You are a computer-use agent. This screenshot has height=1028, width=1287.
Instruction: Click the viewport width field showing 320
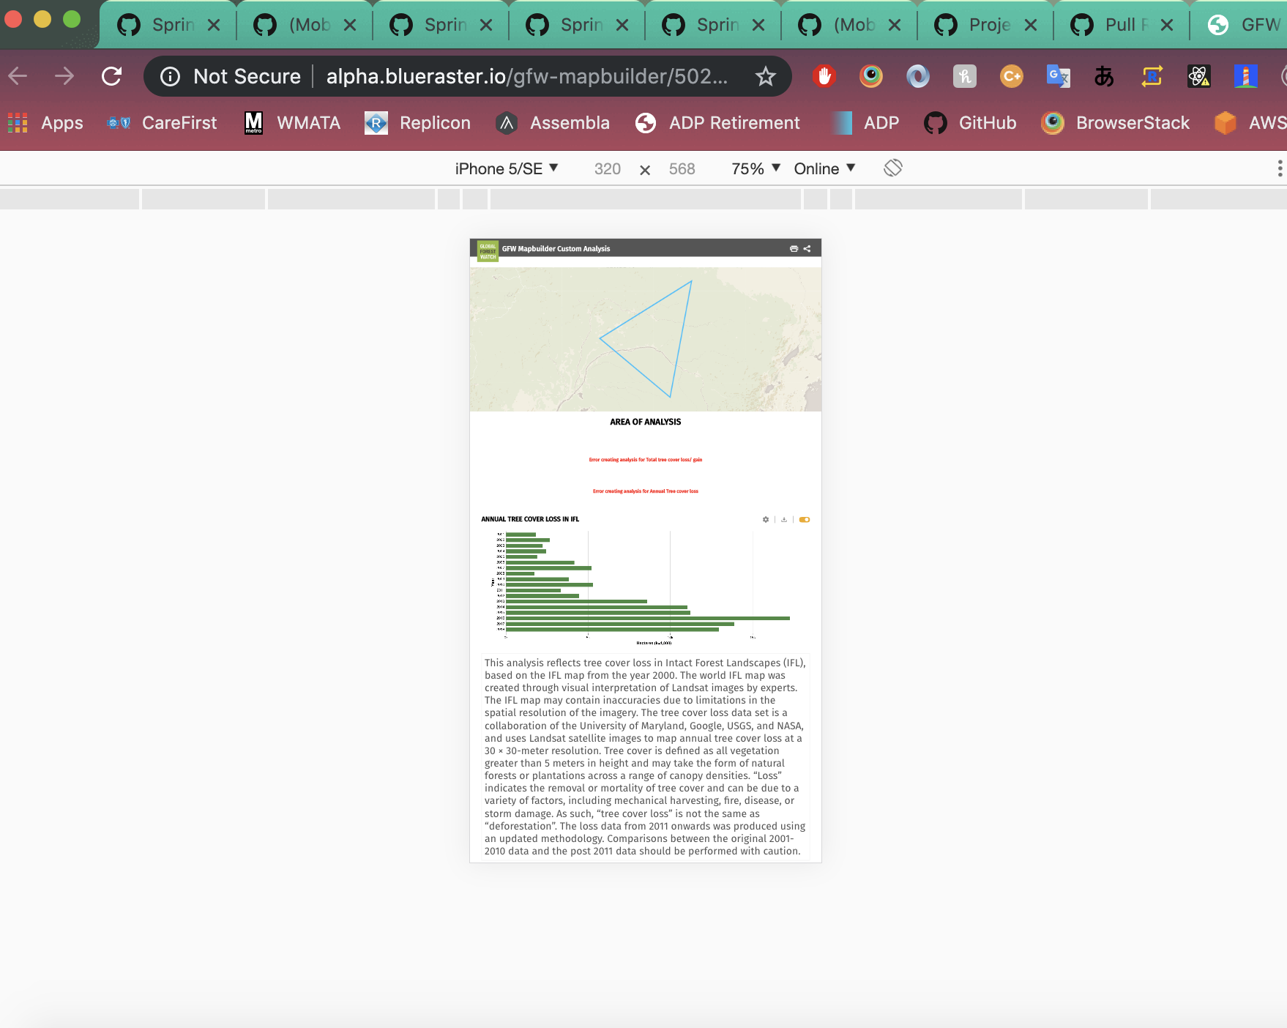607,168
